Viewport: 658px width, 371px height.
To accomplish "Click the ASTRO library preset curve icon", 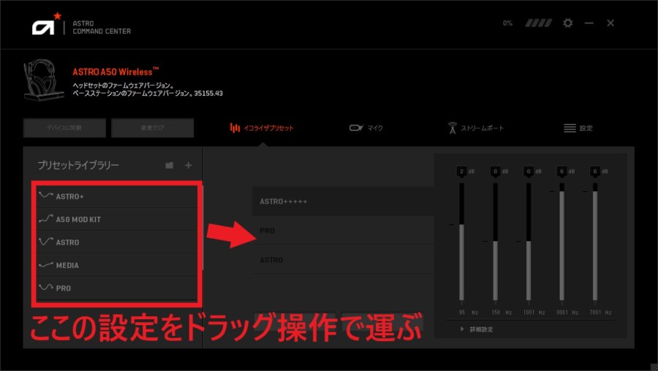I will pyautogui.click(x=45, y=242).
